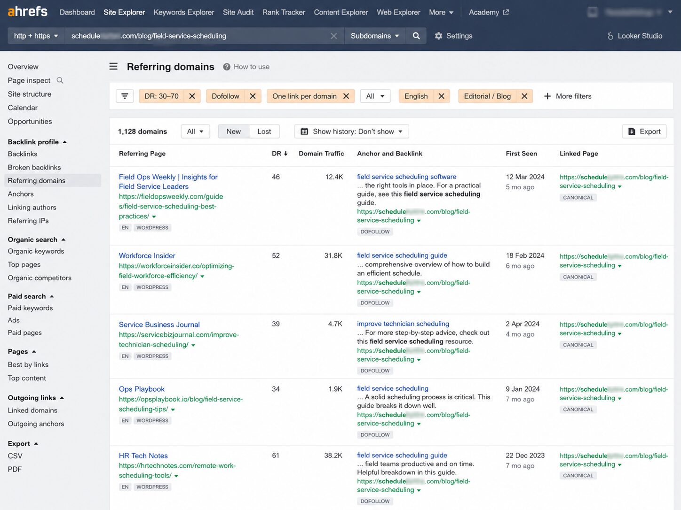
Task: Switch to Site Audit
Action: pos(238,12)
